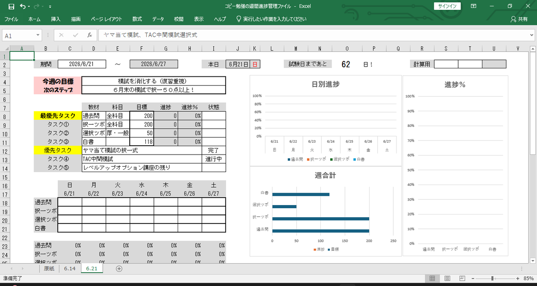This screenshot has height=286, width=537.
Task: Click the TAC中間模試 task cell
Action: [142, 159]
